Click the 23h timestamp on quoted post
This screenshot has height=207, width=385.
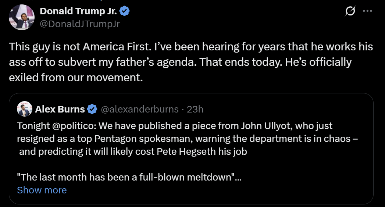pyautogui.click(x=195, y=109)
